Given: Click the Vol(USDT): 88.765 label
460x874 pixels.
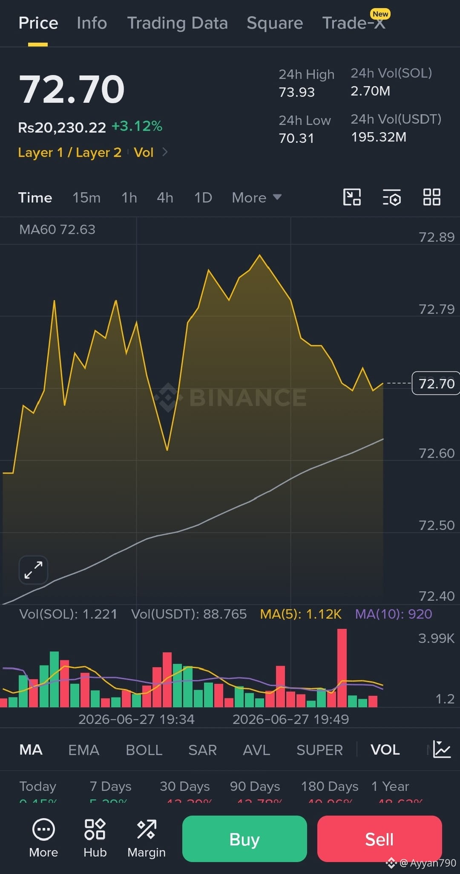Looking at the screenshot, I should pyautogui.click(x=189, y=614).
